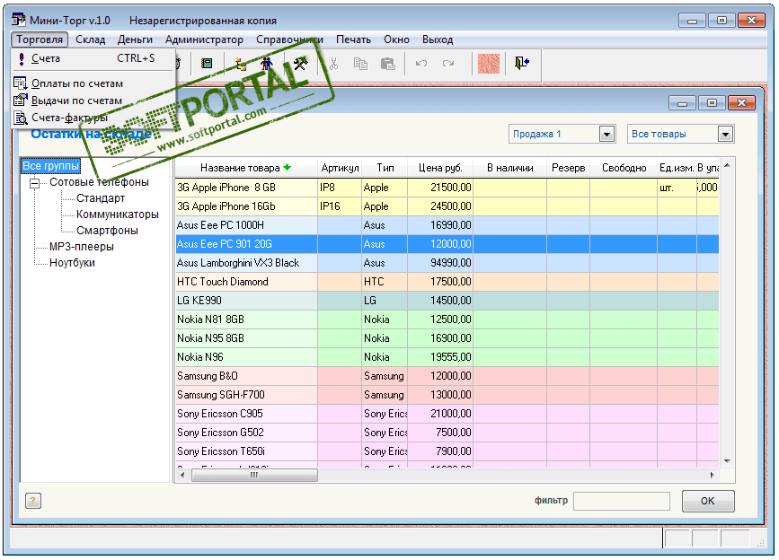Open Окно menu
Viewport: 779px width, 560px height.
(396, 39)
